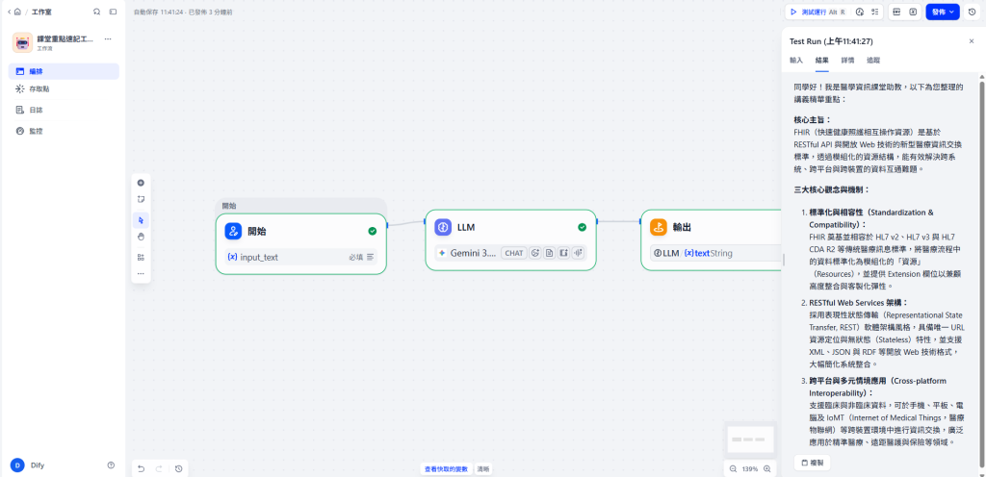Select the pointer mode tool
The height and width of the screenshot is (477, 986).
pos(141,220)
